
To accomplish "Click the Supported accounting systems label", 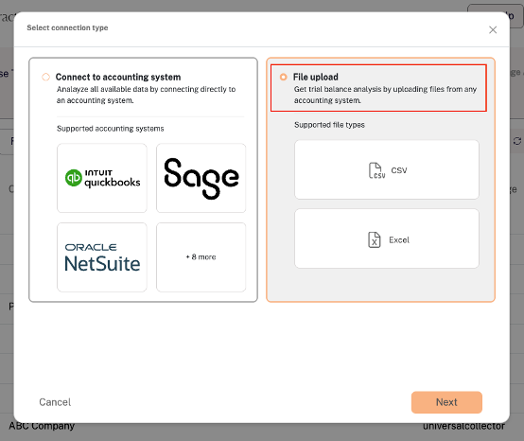I will pos(111,129).
